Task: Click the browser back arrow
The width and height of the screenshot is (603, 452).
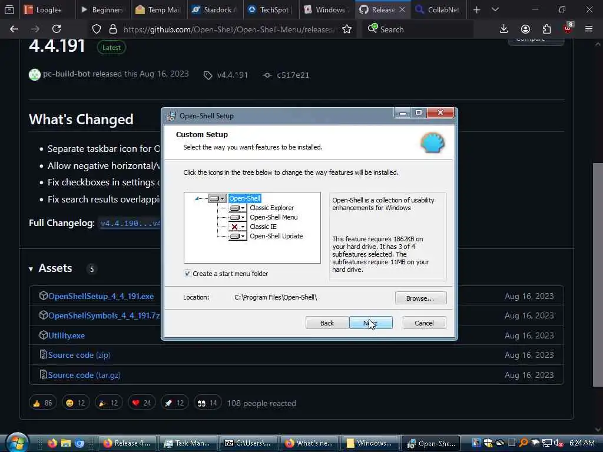Action: 14,29
